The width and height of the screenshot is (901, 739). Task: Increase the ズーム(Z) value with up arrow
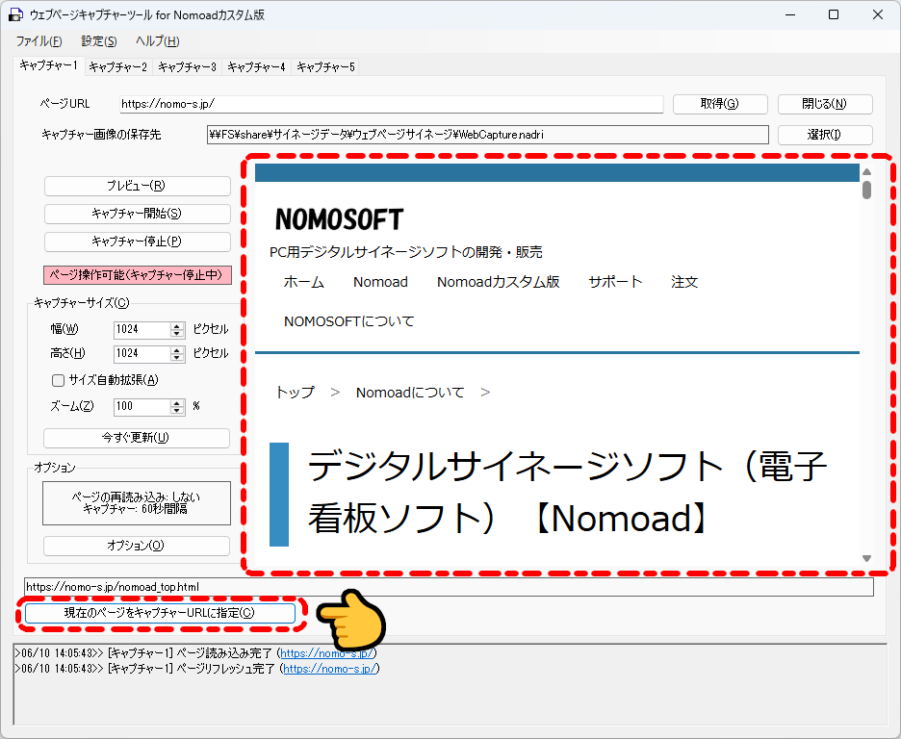pos(177,402)
